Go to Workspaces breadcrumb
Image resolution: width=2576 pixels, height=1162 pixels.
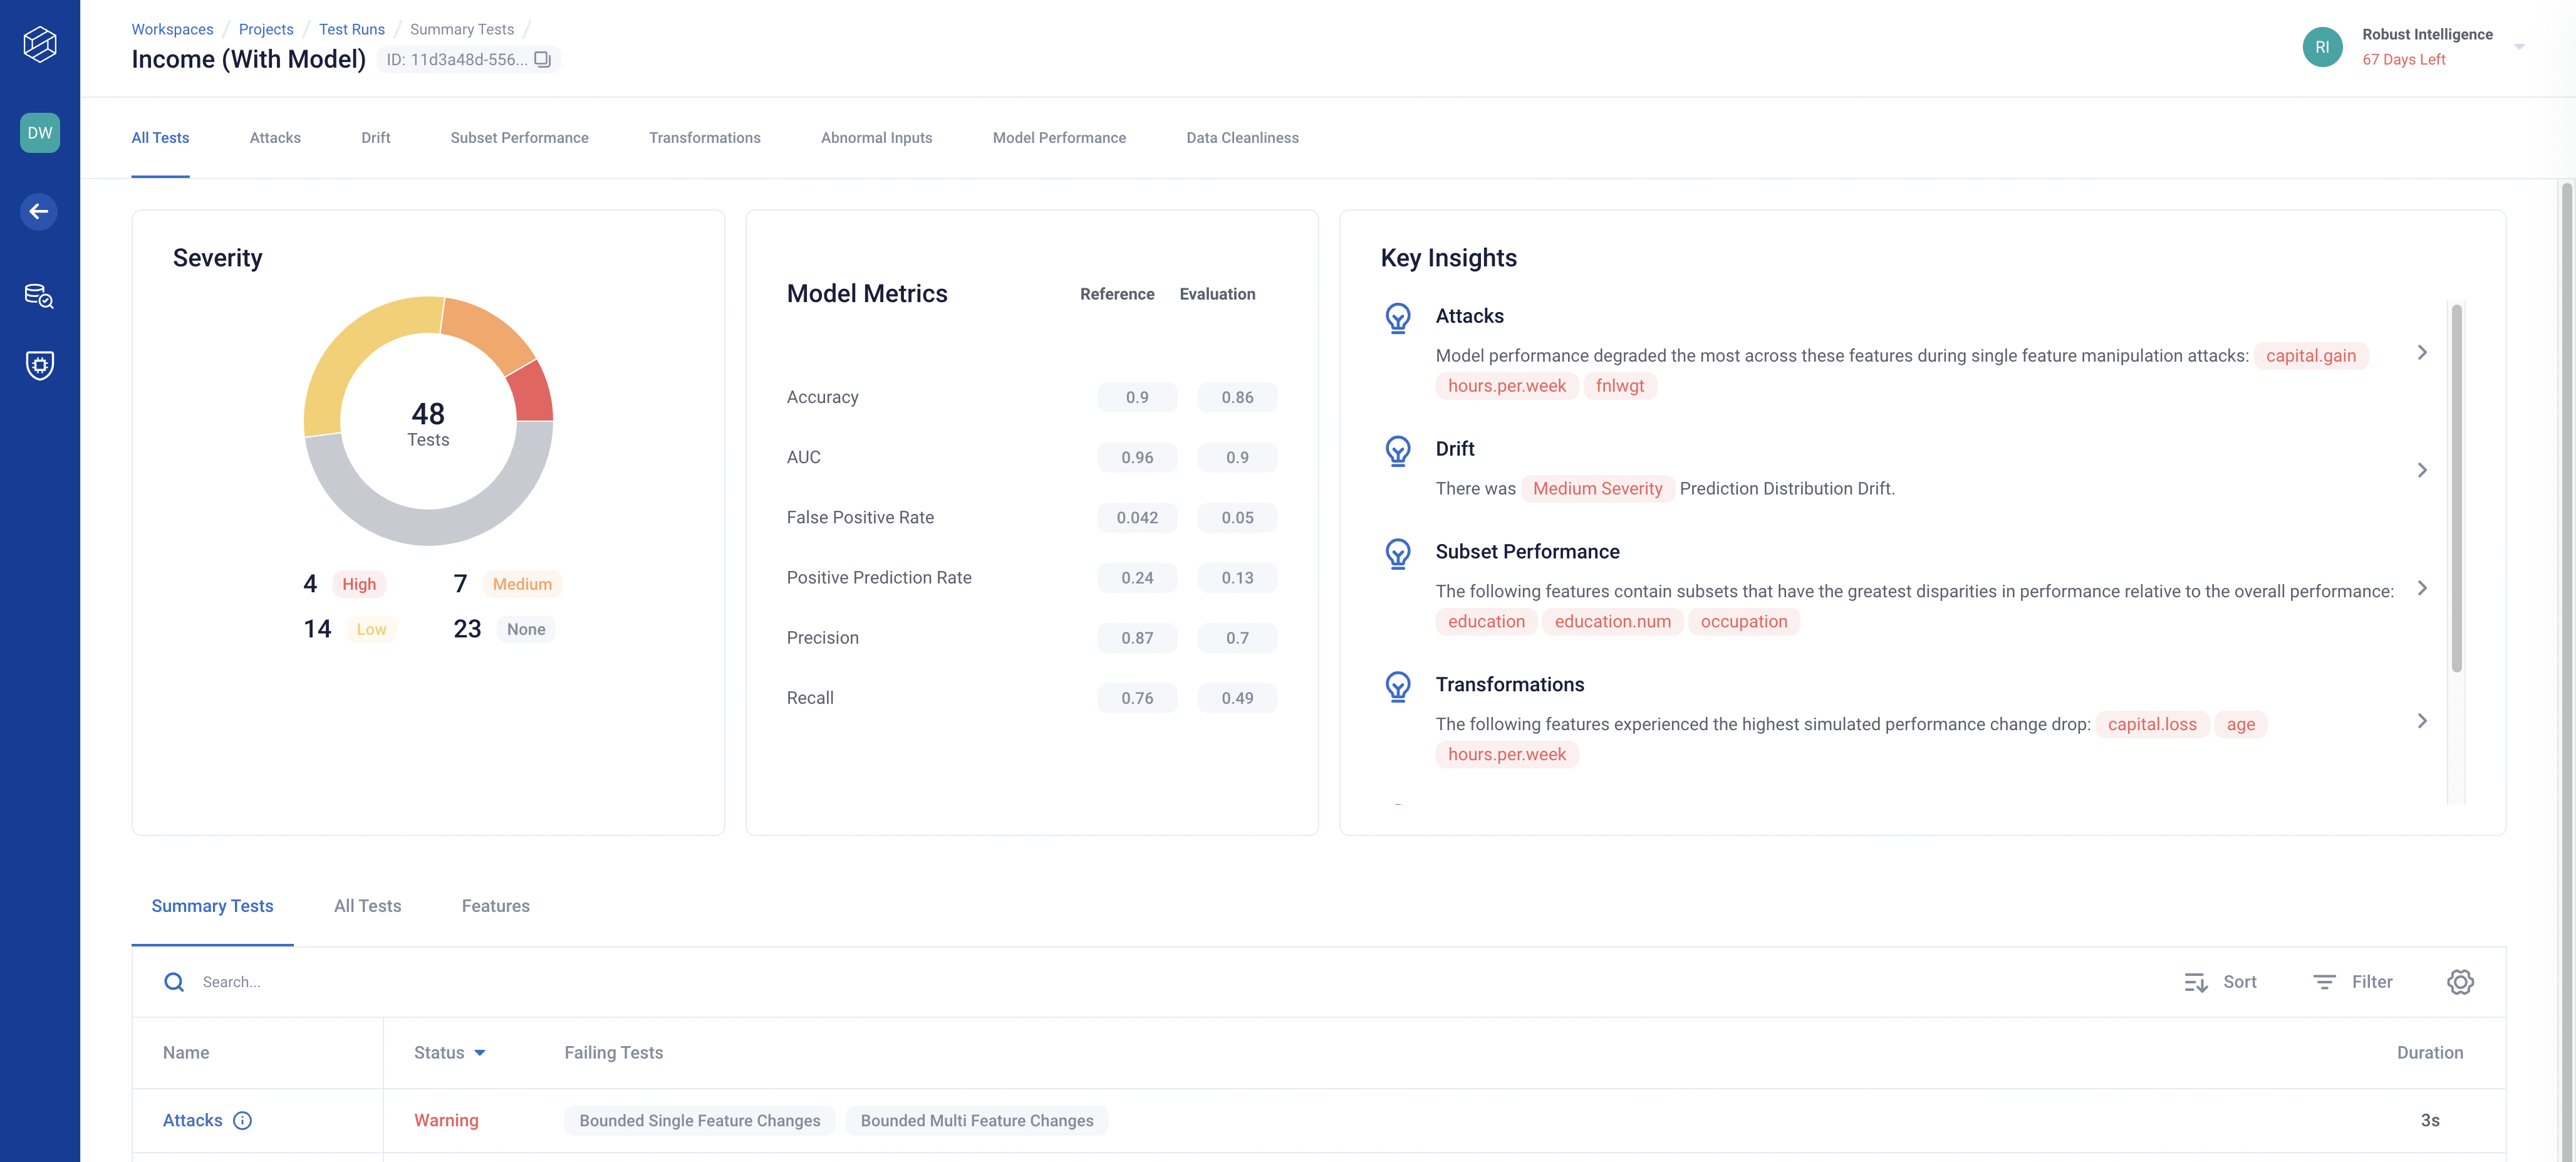click(x=172, y=29)
